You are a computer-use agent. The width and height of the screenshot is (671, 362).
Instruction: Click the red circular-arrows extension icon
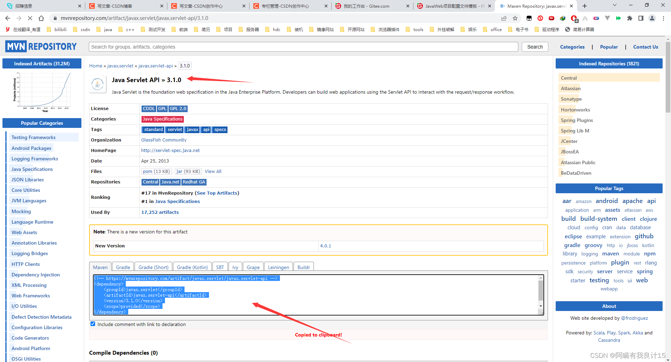(x=540, y=18)
